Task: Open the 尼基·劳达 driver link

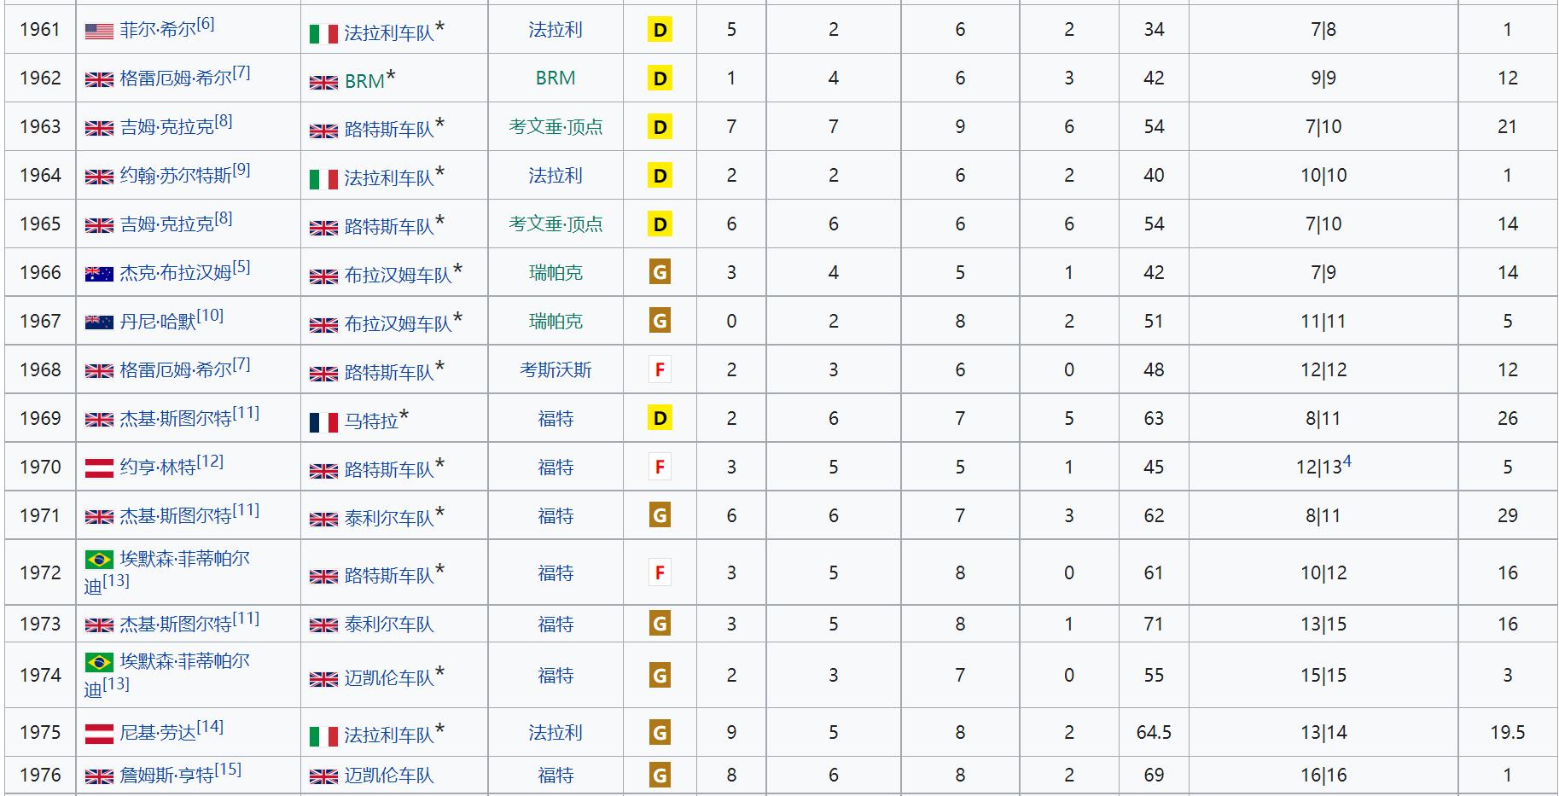Action: [x=158, y=733]
